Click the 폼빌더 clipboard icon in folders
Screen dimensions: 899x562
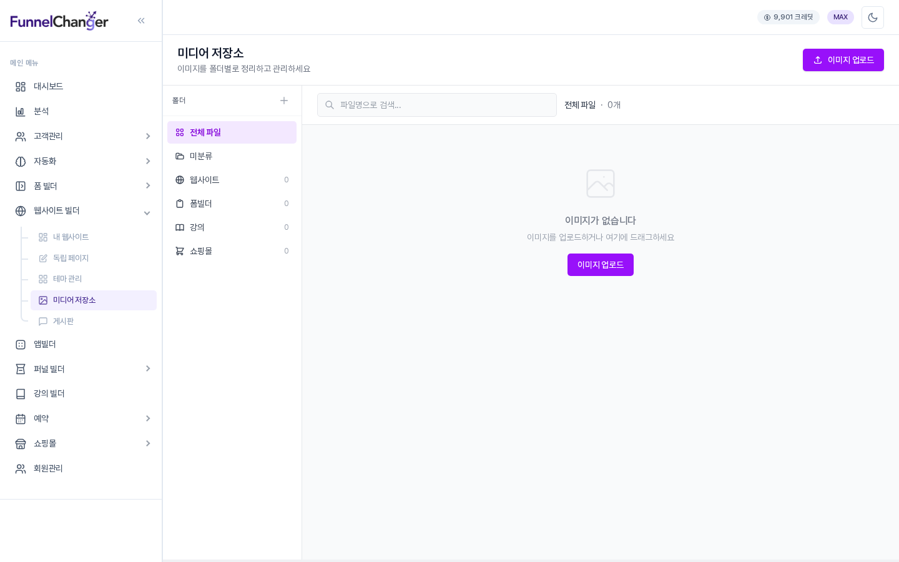[180, 204]
